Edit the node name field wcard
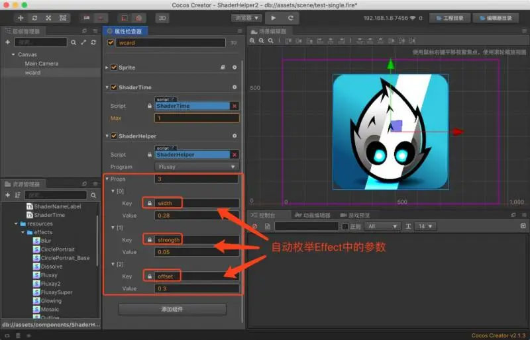 click(171, 42)
